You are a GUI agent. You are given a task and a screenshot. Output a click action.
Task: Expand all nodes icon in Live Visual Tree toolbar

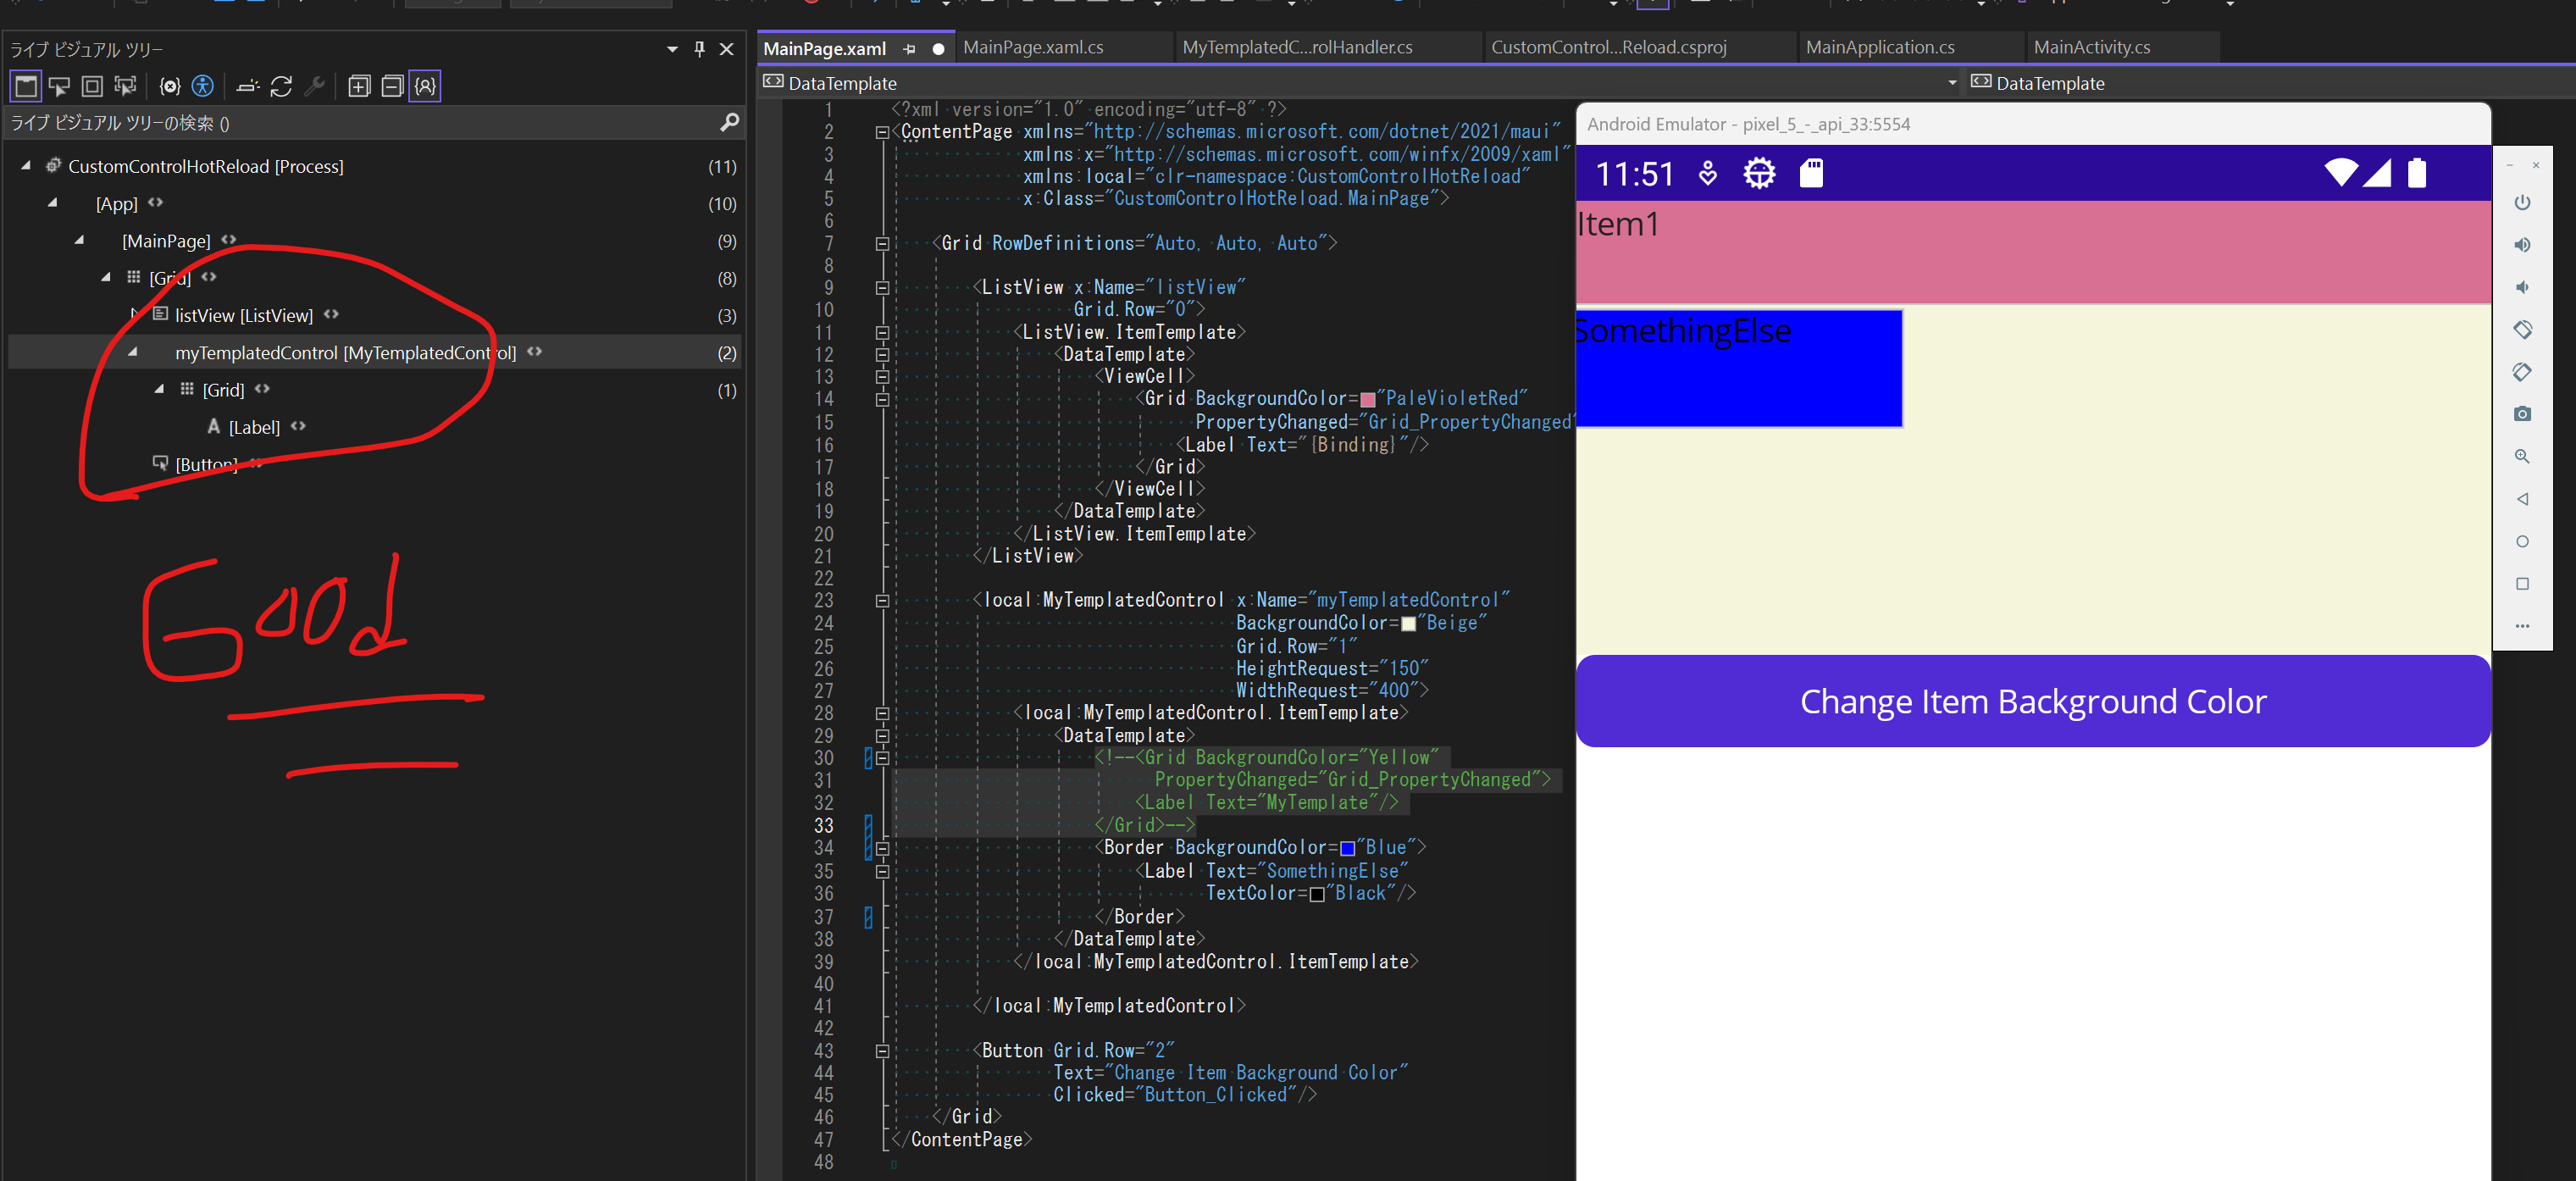click(358, 86)
